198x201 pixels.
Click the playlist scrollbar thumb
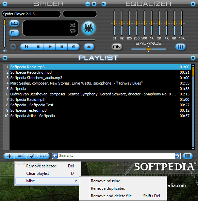coord(193,71)
